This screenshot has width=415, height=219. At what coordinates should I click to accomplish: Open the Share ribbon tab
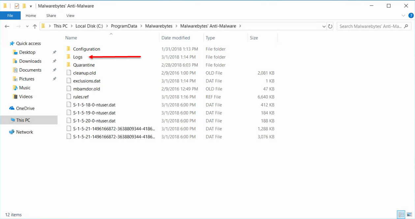point(51,16)
